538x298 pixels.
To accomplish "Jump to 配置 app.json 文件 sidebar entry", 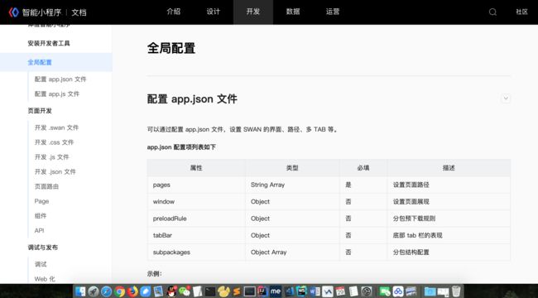I will point(60,79).
